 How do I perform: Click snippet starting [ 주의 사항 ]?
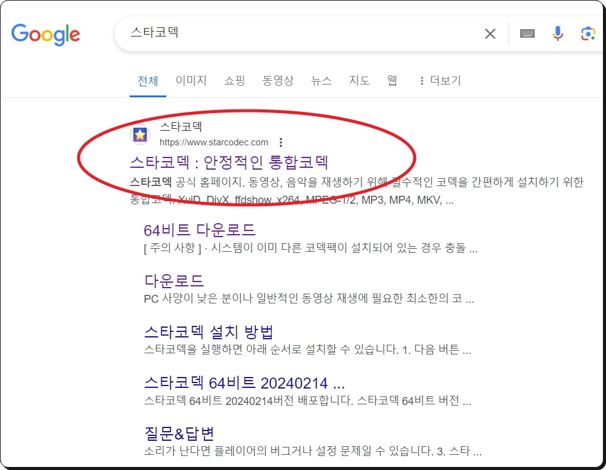[311, 247]
